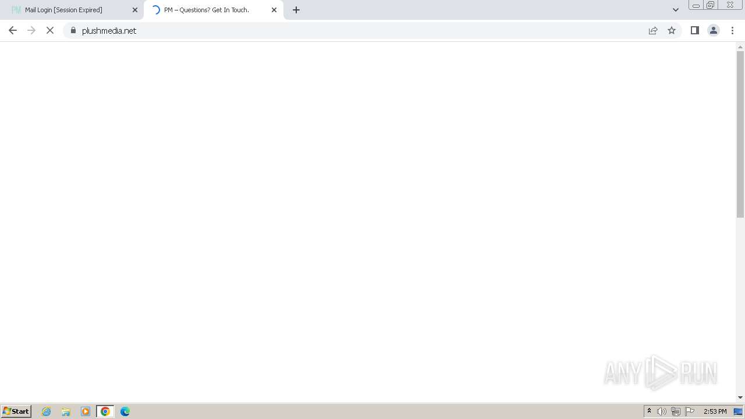This screenshot has width=745, height=419.
Task: Bookmark this tab with the star
Action: pos(672,30)
